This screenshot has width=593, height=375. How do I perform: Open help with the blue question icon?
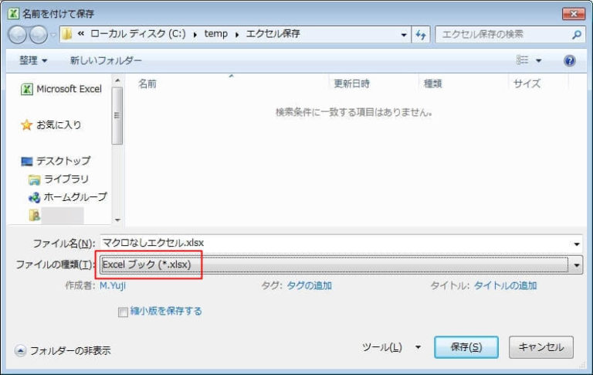pyautogui.click(x=570, y=60)
